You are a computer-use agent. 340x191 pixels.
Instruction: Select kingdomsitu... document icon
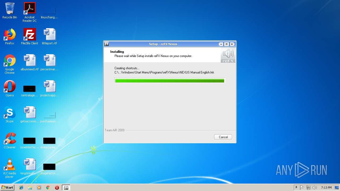tap(29, 167)
